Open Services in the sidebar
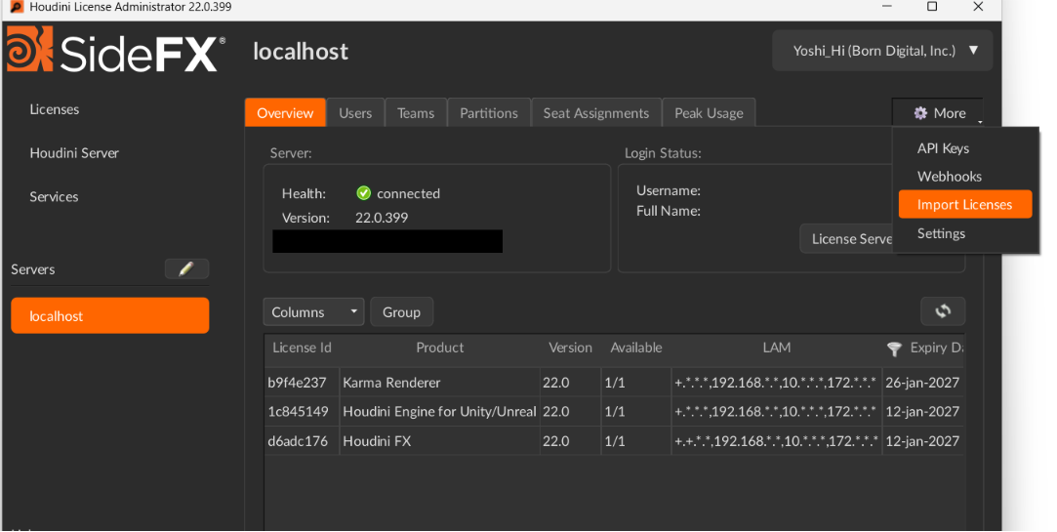 54,197
